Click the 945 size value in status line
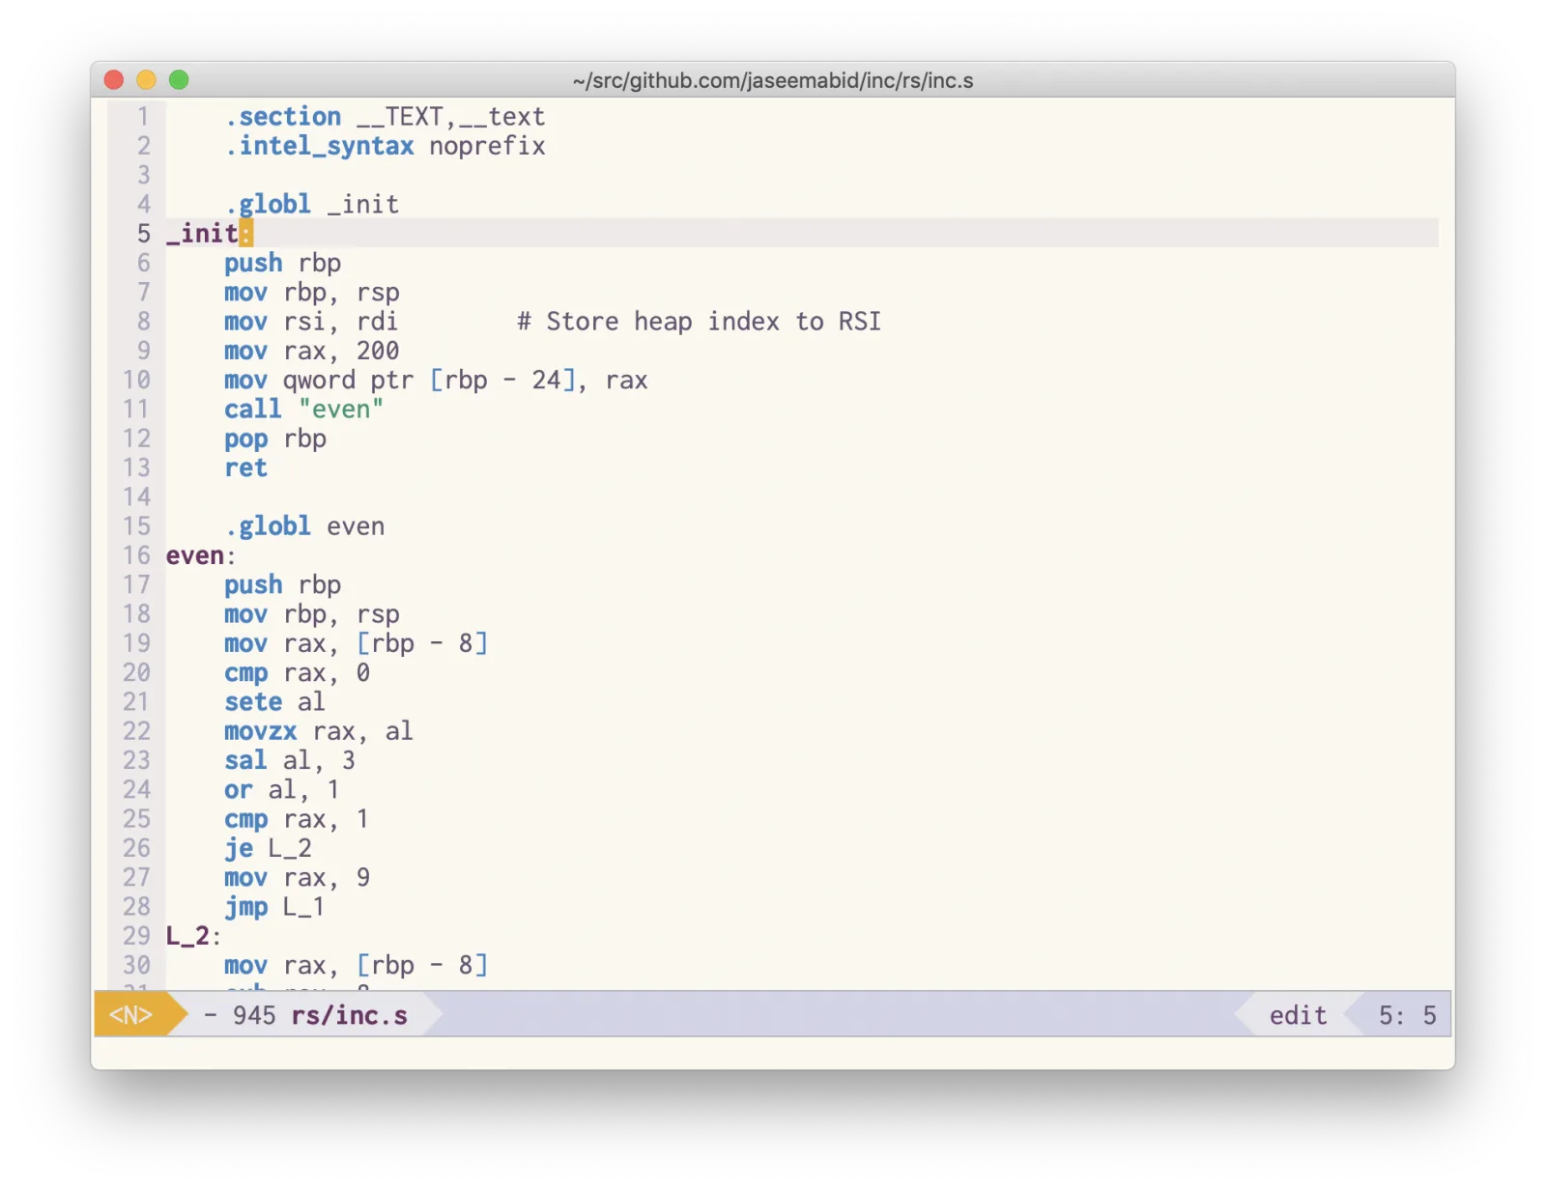The image size is (1546, 1190). click(x=254, y=1015)
